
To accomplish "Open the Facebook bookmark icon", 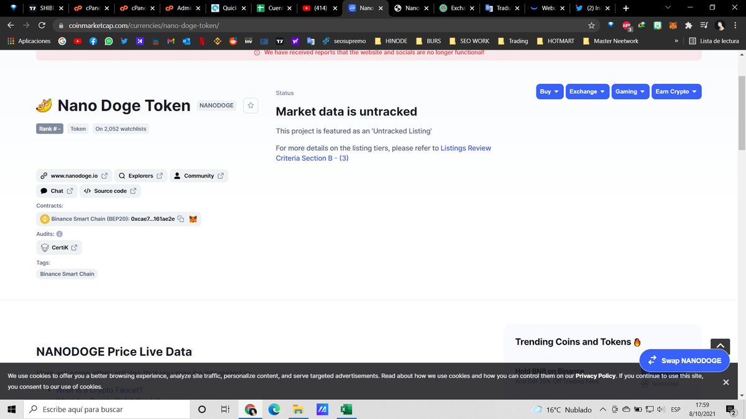I will pos(93,41).
